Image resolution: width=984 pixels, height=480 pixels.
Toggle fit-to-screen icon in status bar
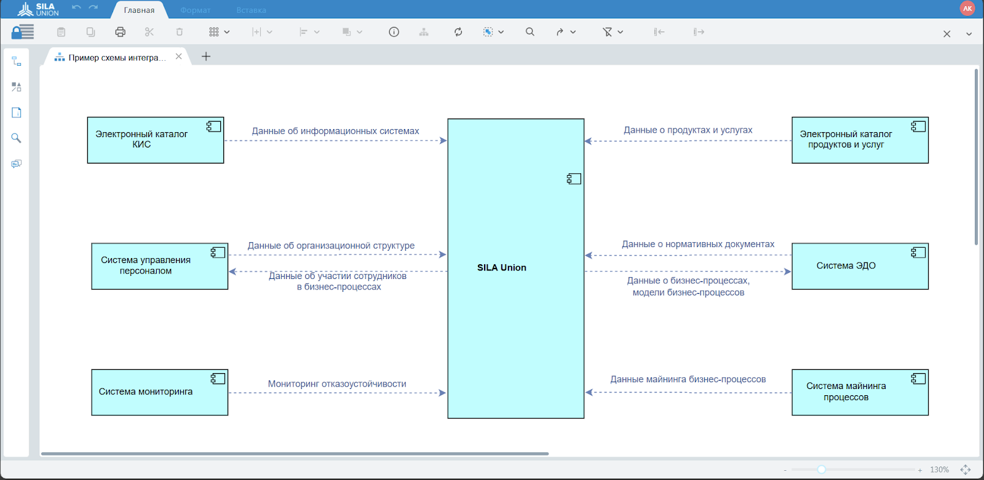[965, 470]
